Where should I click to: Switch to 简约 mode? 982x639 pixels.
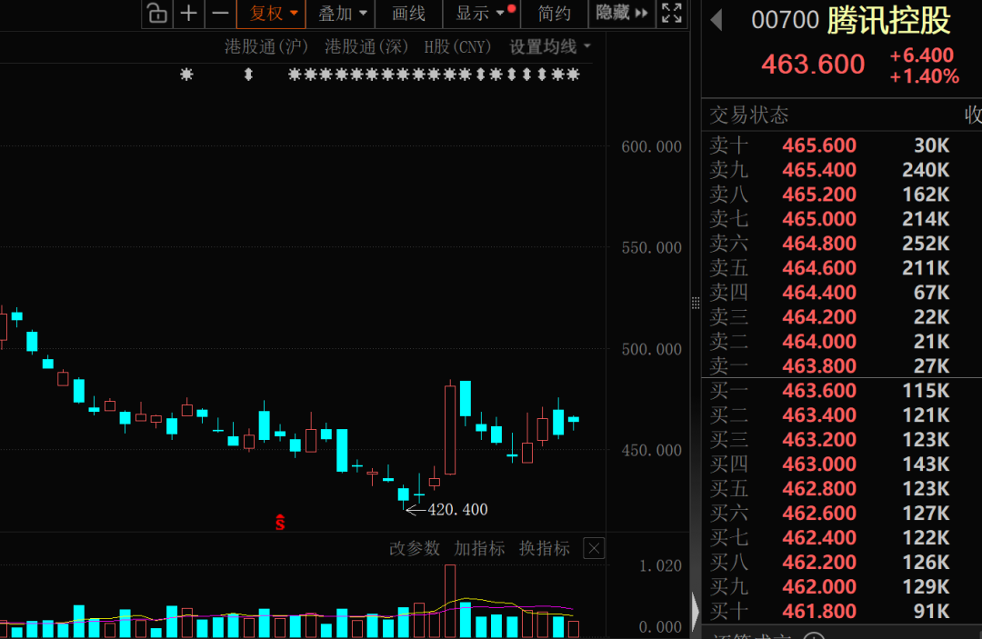[x=555, y=13]
